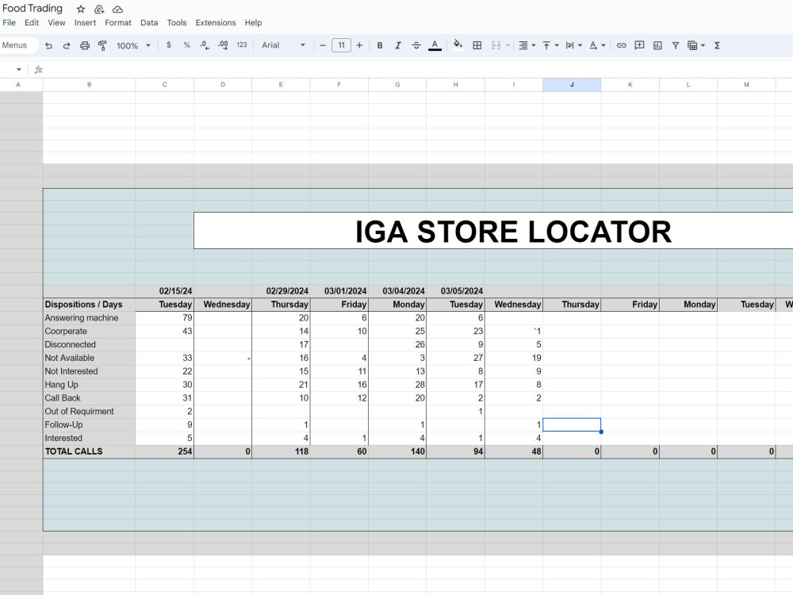Image resolution: width=793 pixels, height=595 pixels.
Task: Insert a chart
Action: 657,45
